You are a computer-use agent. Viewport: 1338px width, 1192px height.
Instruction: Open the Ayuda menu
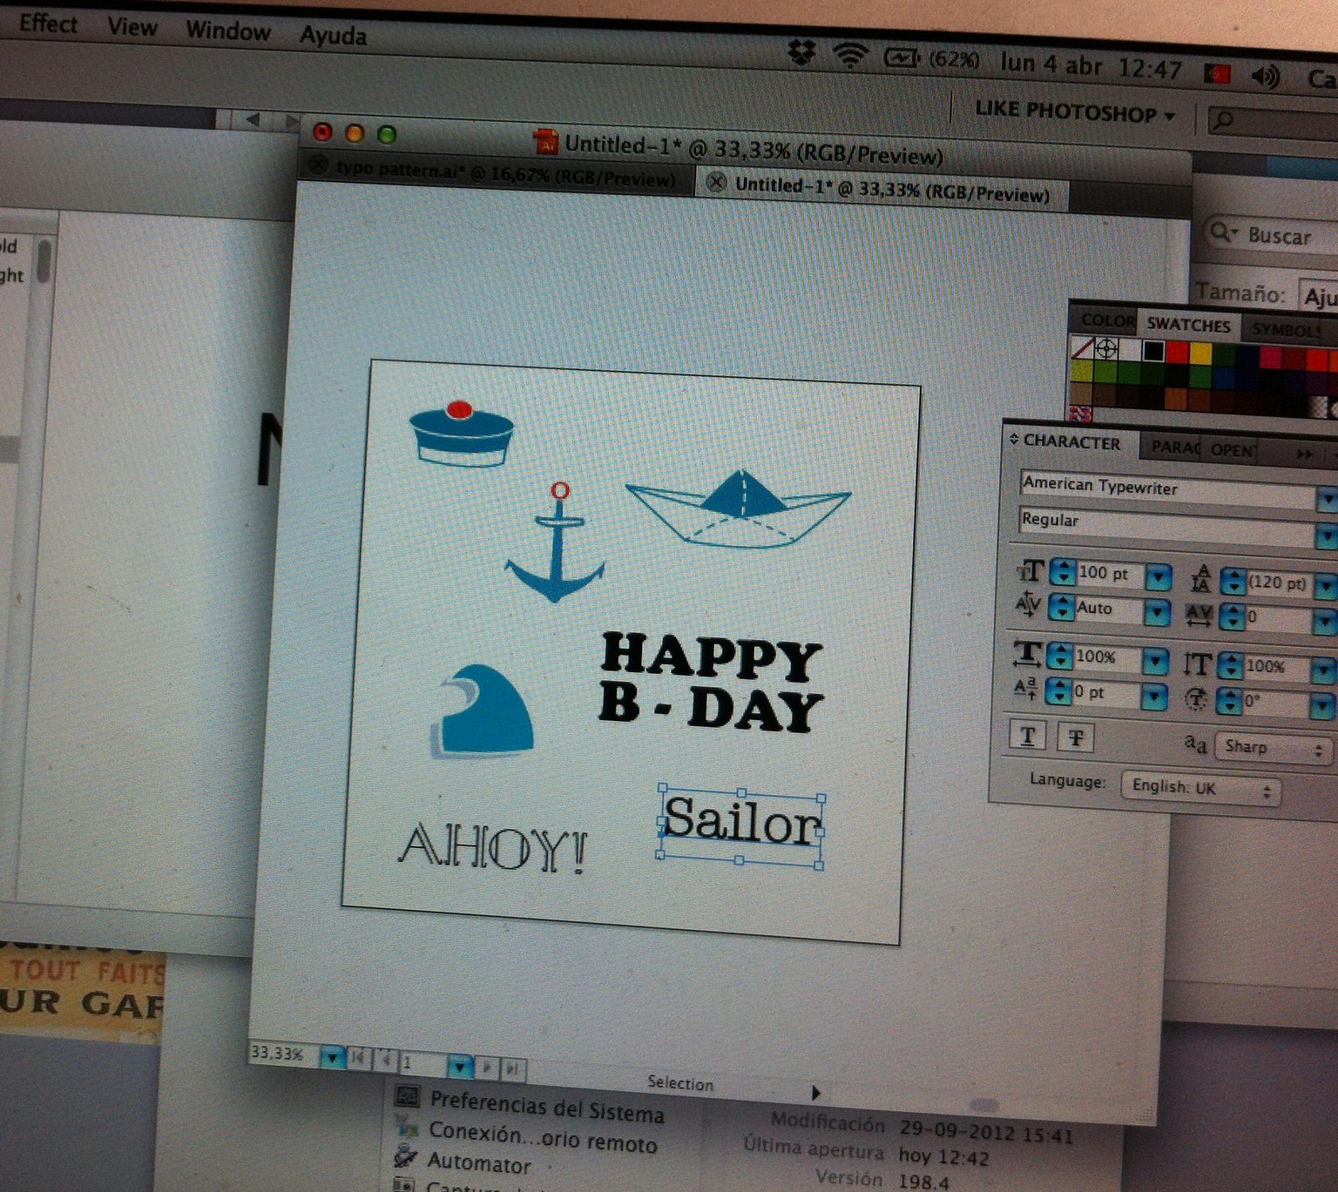point(333,36)
